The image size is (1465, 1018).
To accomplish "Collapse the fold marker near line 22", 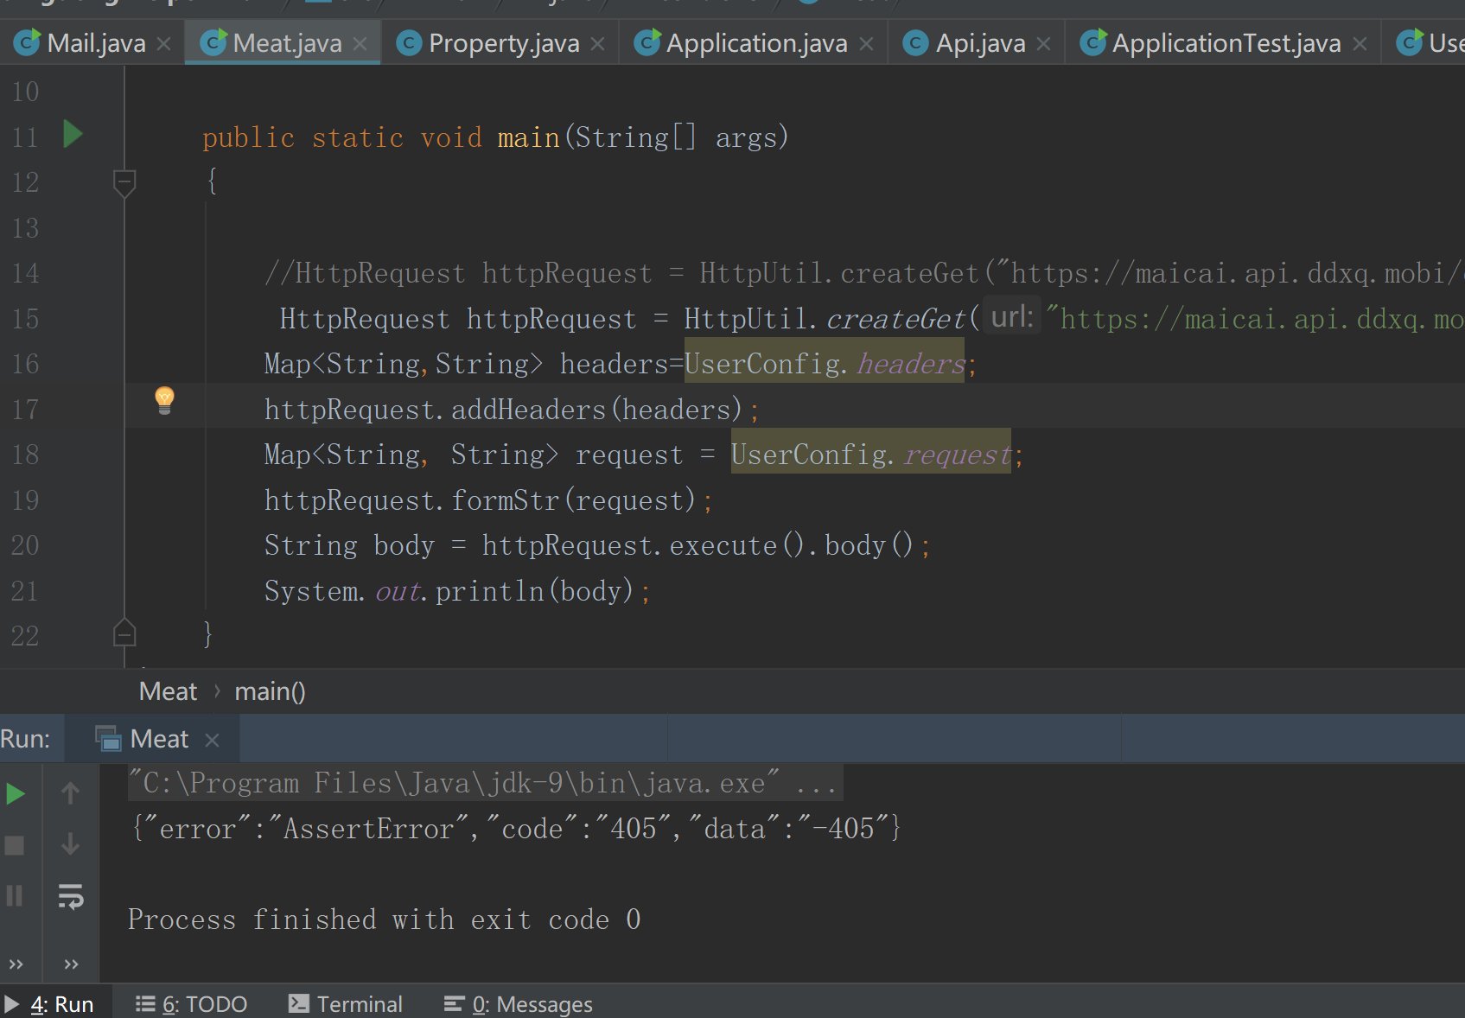I will tap(124, 634).
